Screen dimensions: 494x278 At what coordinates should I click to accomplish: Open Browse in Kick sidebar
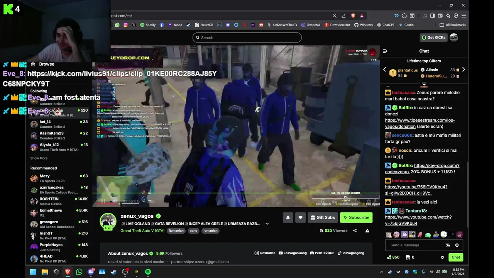(43, 64)
